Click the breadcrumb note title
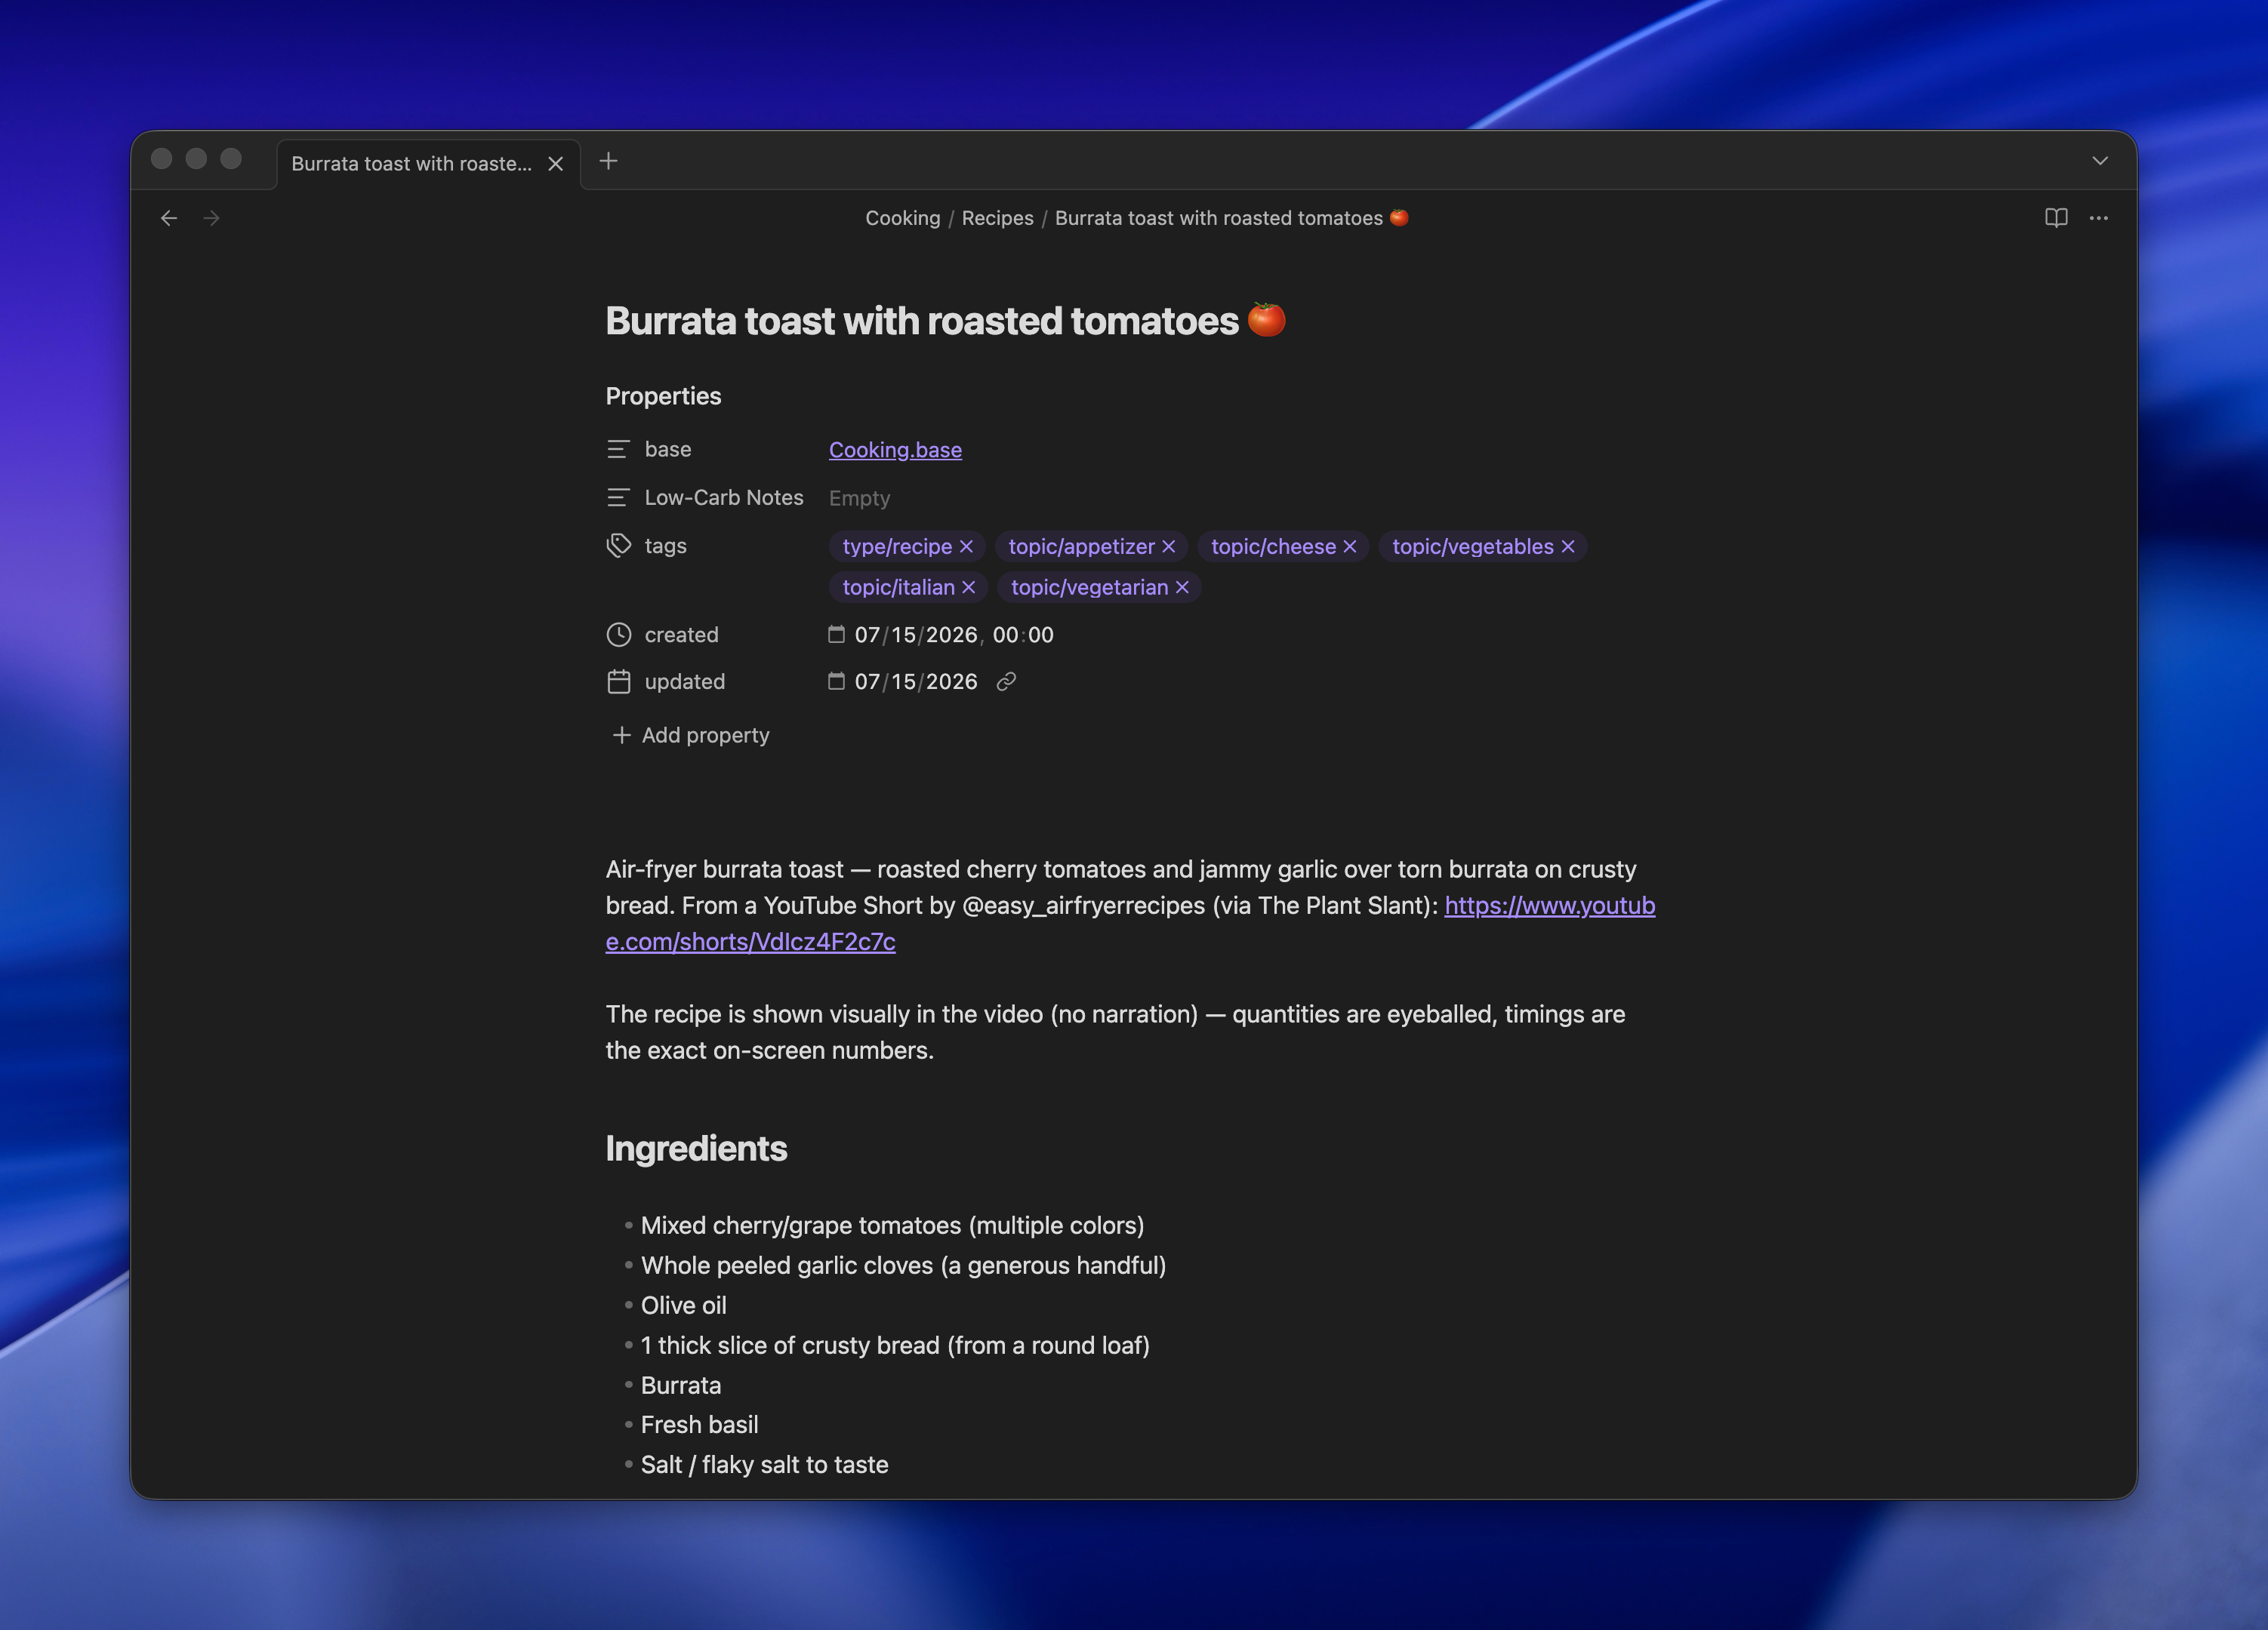The width and height of the screenshot is (2268, 1630). click(x=1232, y=218)
